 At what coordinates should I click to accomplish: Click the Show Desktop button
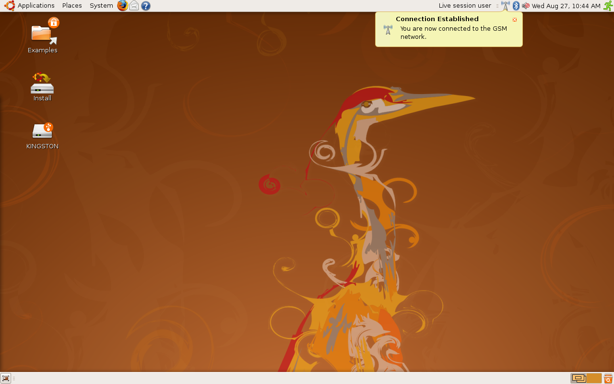pos(6,378)
